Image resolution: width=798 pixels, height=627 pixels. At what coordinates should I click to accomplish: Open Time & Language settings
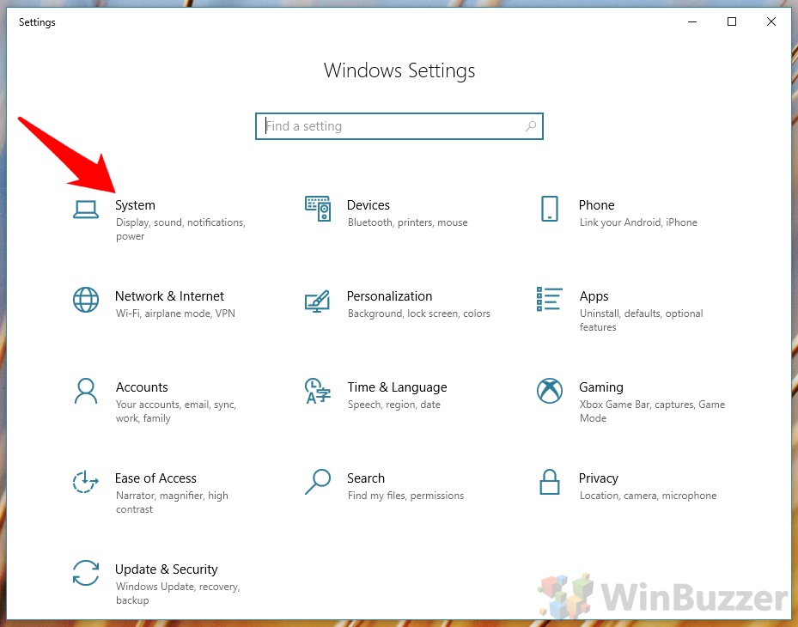pyautogui.click(x=397, y=387)
